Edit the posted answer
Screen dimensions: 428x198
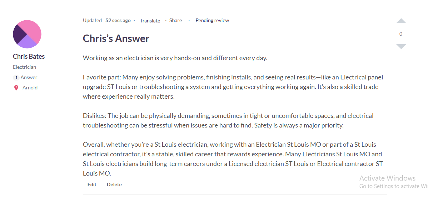click(x=92, y=185)
